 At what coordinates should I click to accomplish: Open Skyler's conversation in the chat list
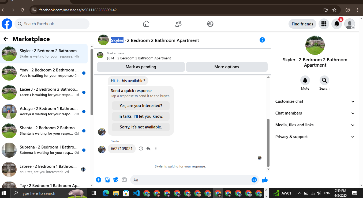point(44,54)
